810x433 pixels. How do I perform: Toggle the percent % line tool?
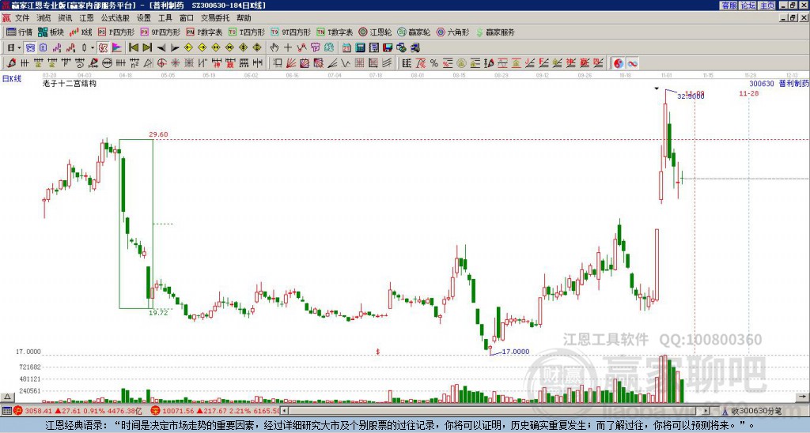[x=434, y=63]
